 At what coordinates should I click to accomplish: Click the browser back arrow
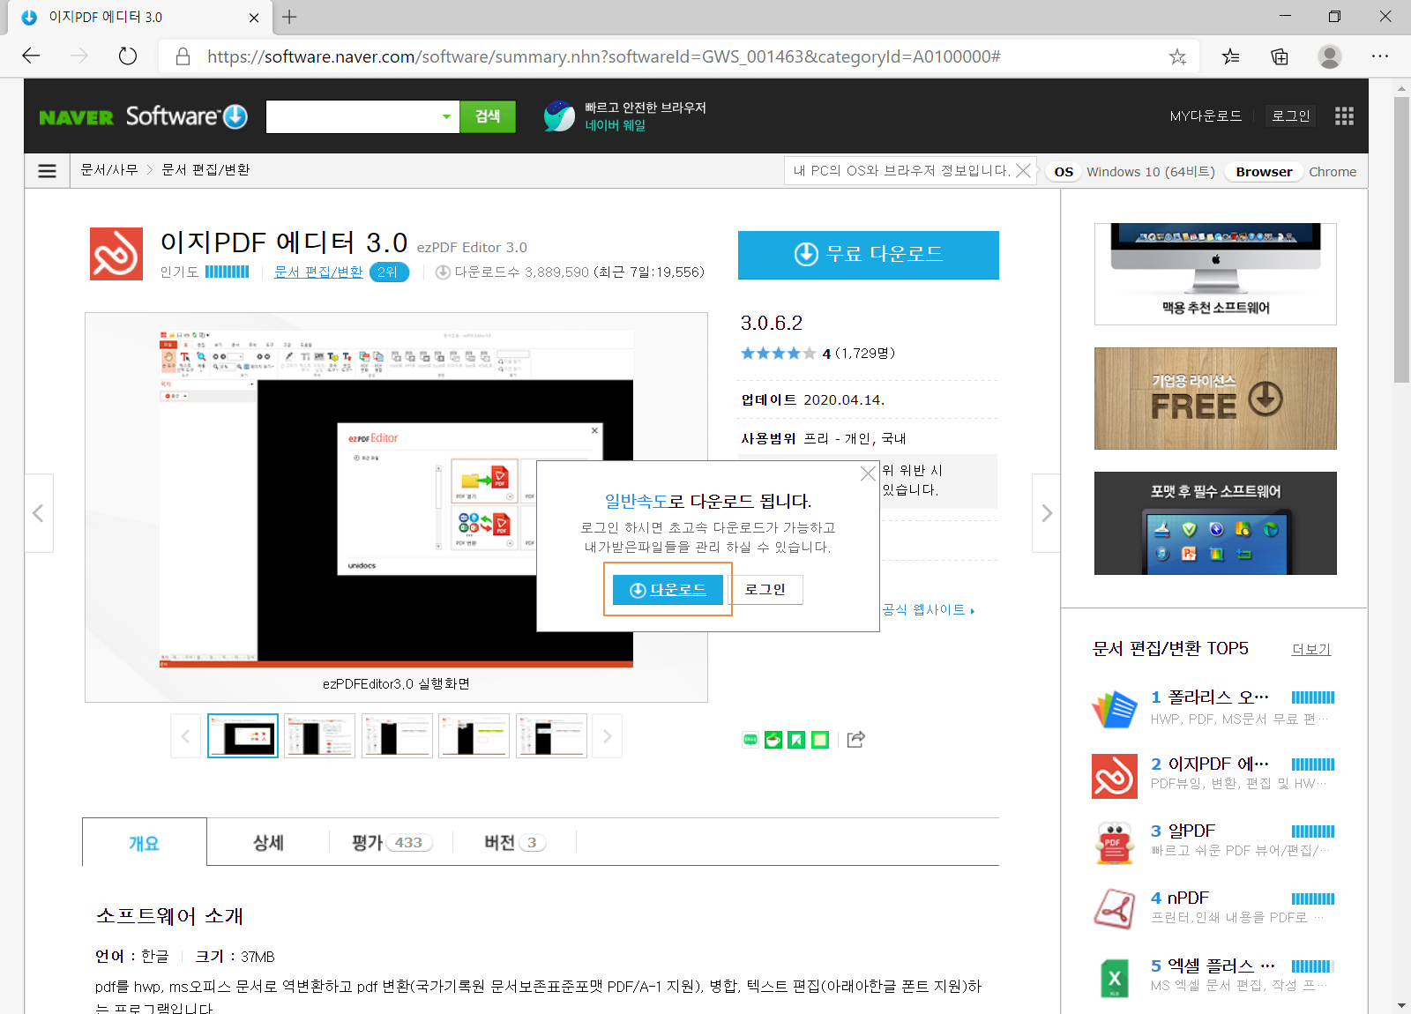coord(32,56)
